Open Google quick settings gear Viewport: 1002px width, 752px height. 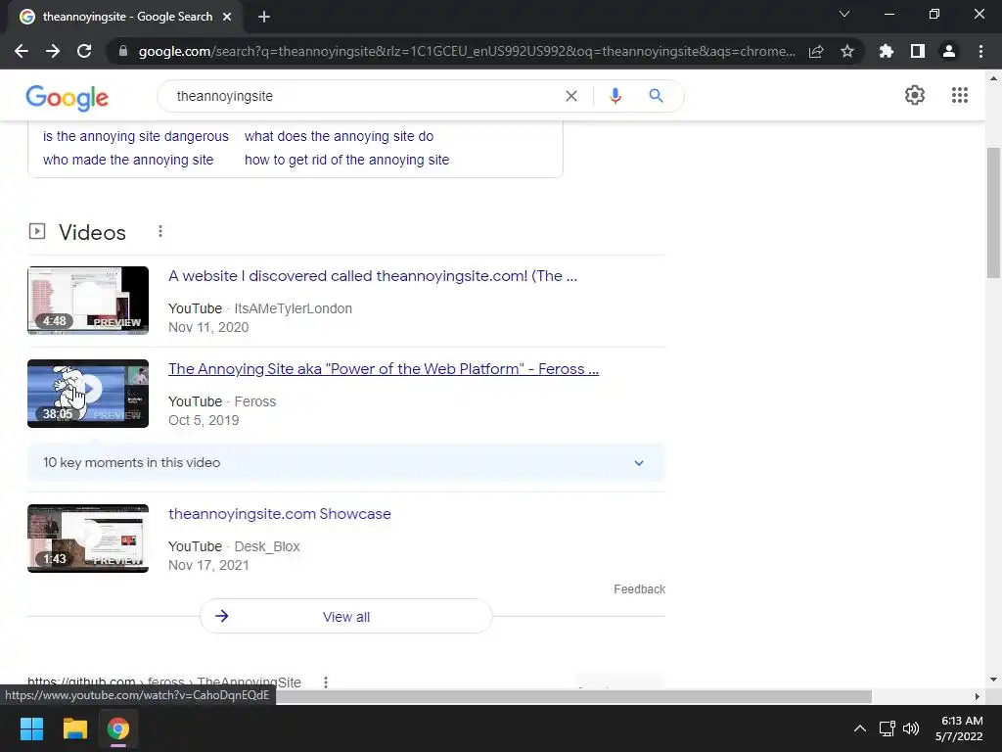pos(915,95)
